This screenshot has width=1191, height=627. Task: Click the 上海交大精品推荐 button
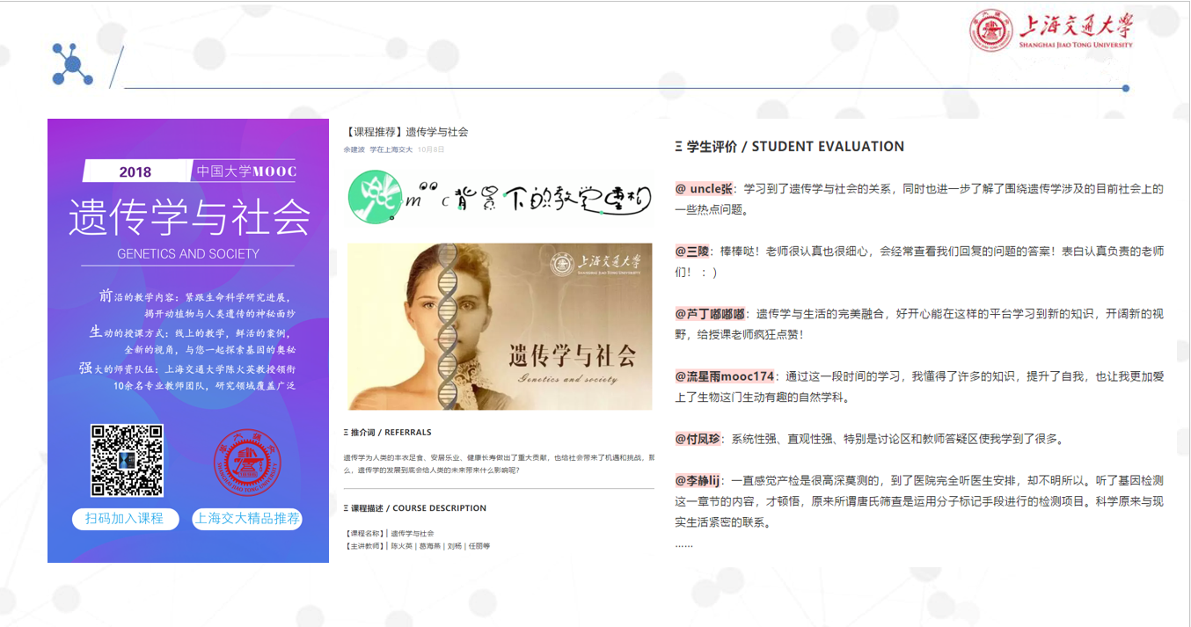247,519
